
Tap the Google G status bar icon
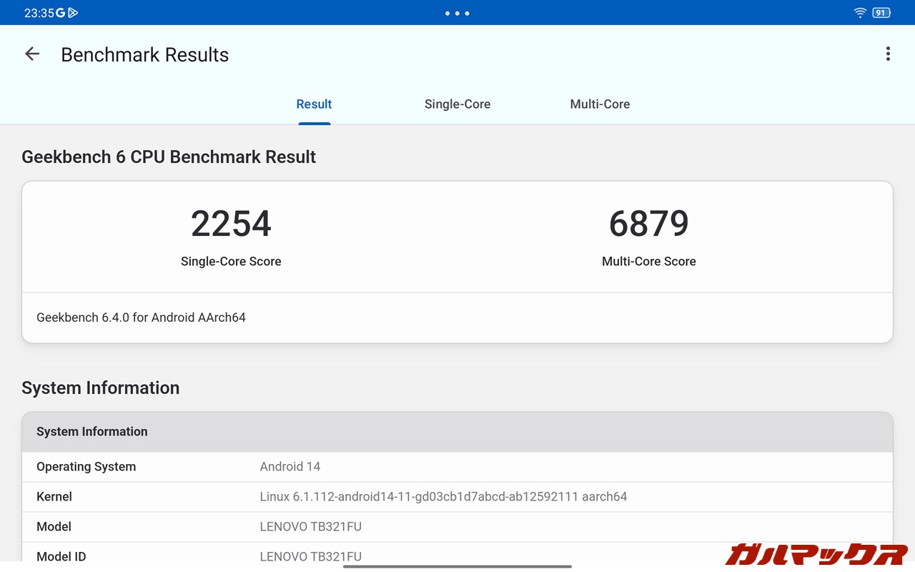point(60,13)
